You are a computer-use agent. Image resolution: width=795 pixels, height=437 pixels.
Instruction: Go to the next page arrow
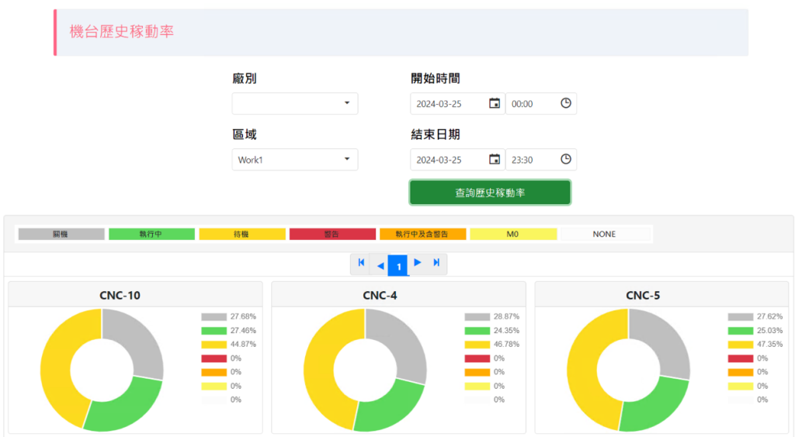click(x=418, y=264)
